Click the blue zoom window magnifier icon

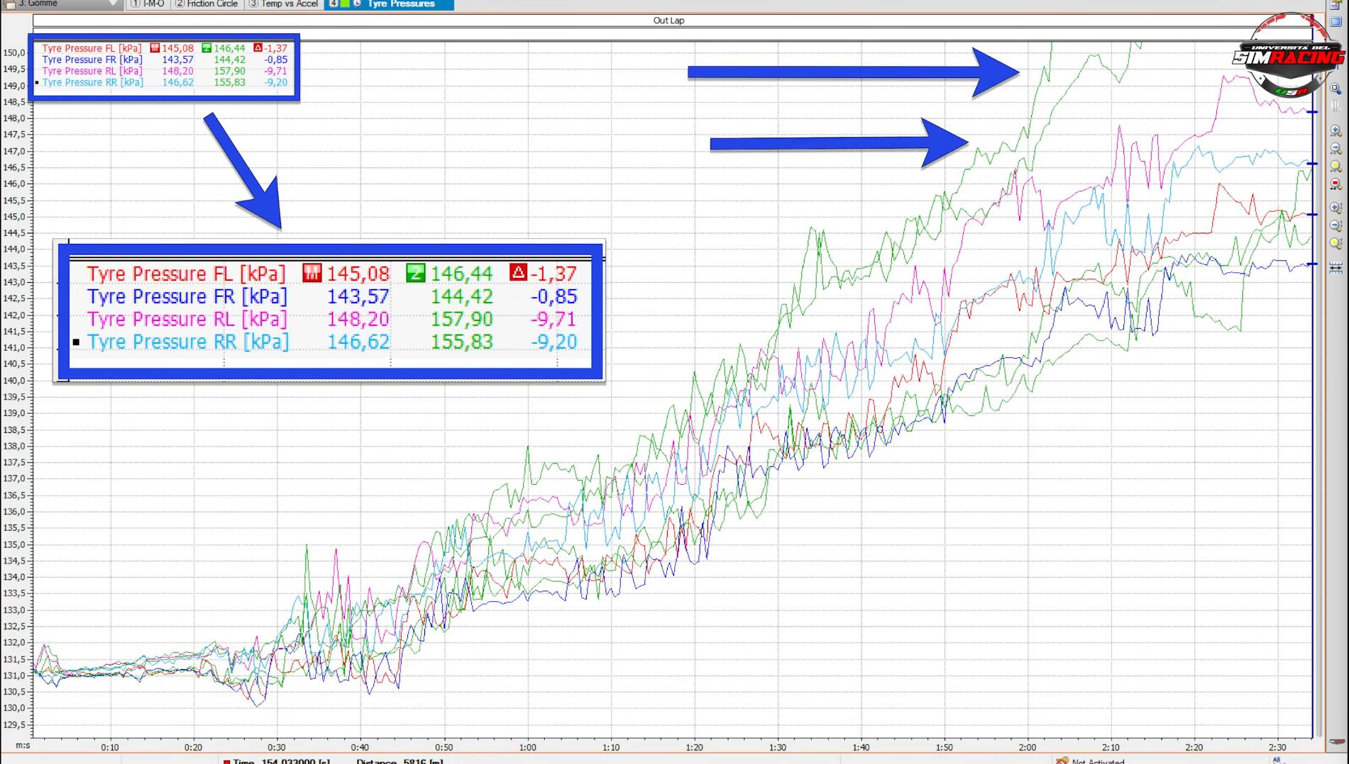[x=1336, y=89]
